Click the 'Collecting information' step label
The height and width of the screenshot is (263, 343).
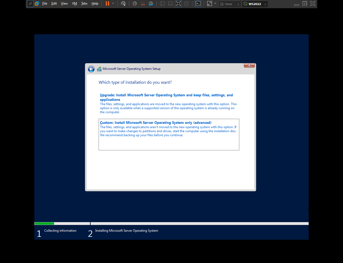click(x=60, y=231)
